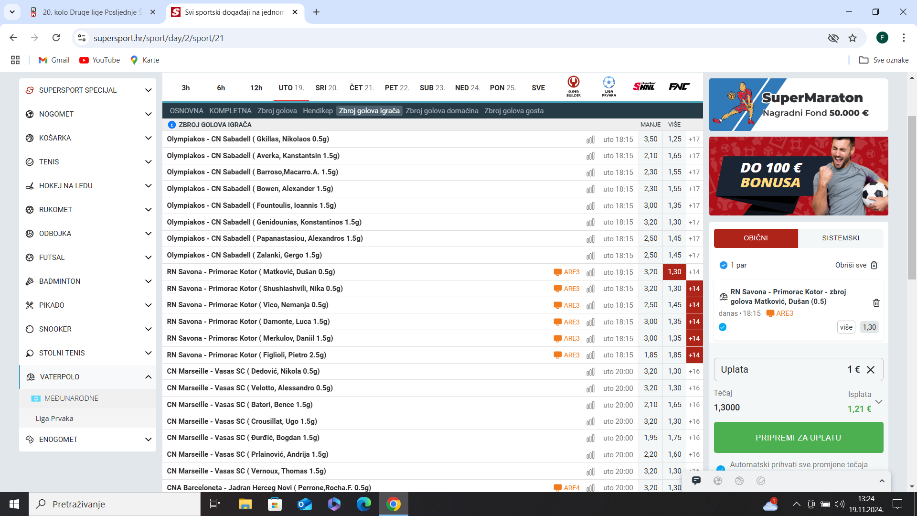
Task: Click PRIPREMI ZA UPLATU button
Action: [799, 438]
